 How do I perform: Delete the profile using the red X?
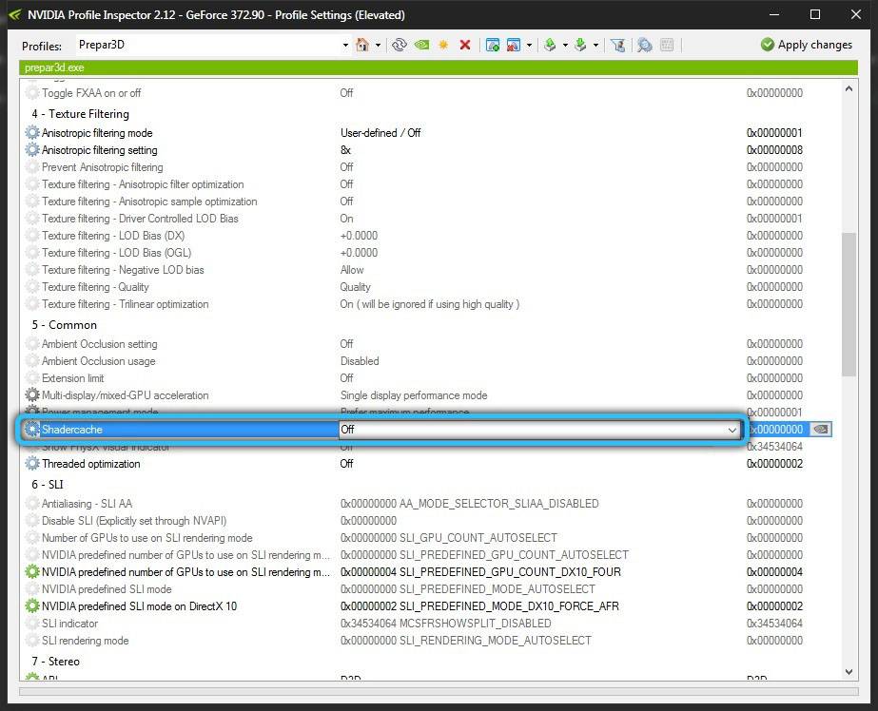pos(465,45)
